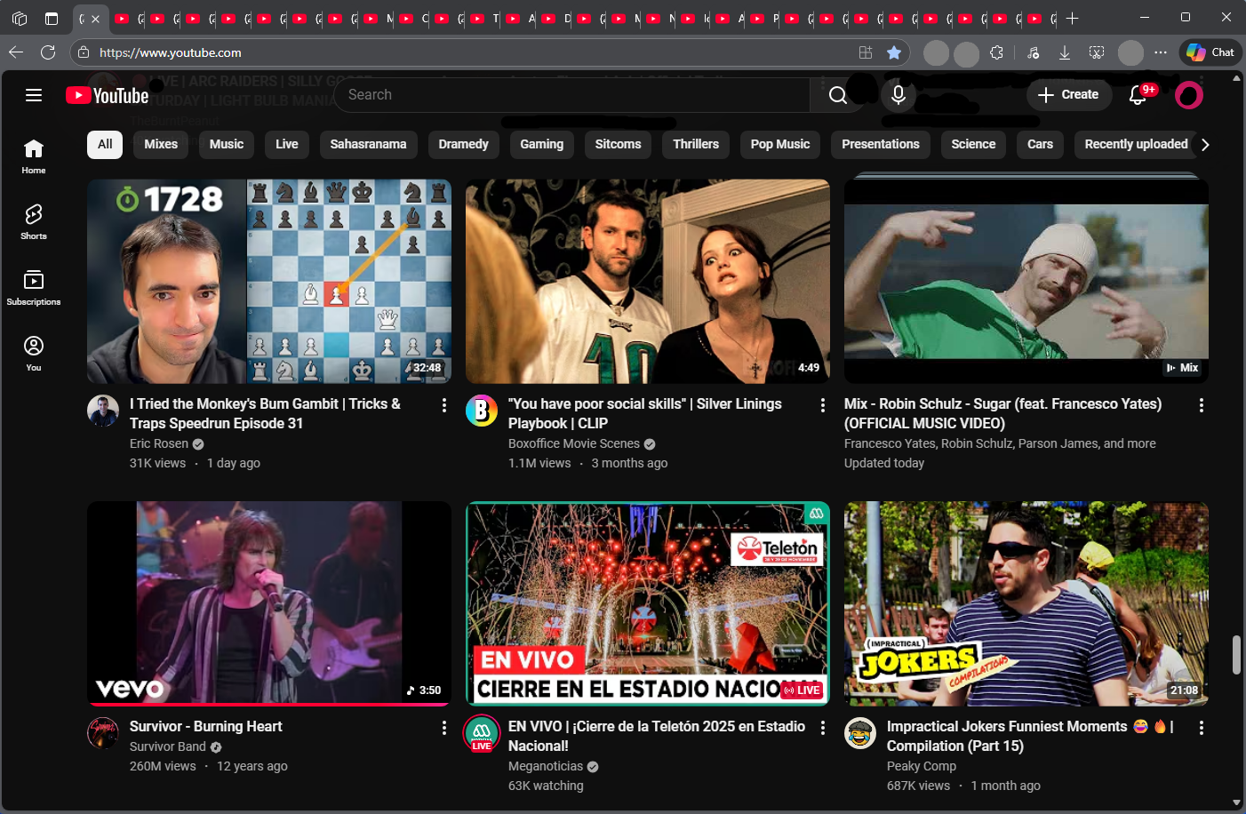Select the Live filter chip
The image size is (1246, 814).
coord(287,145)
